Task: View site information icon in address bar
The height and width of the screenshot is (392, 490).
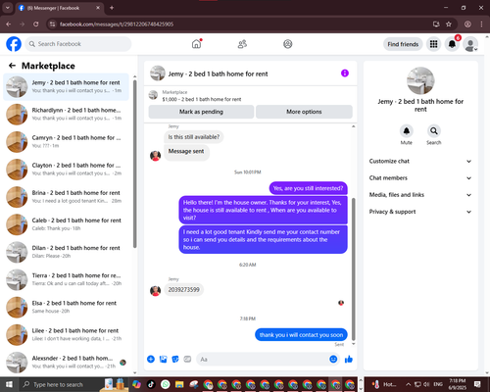Action: 53,24
